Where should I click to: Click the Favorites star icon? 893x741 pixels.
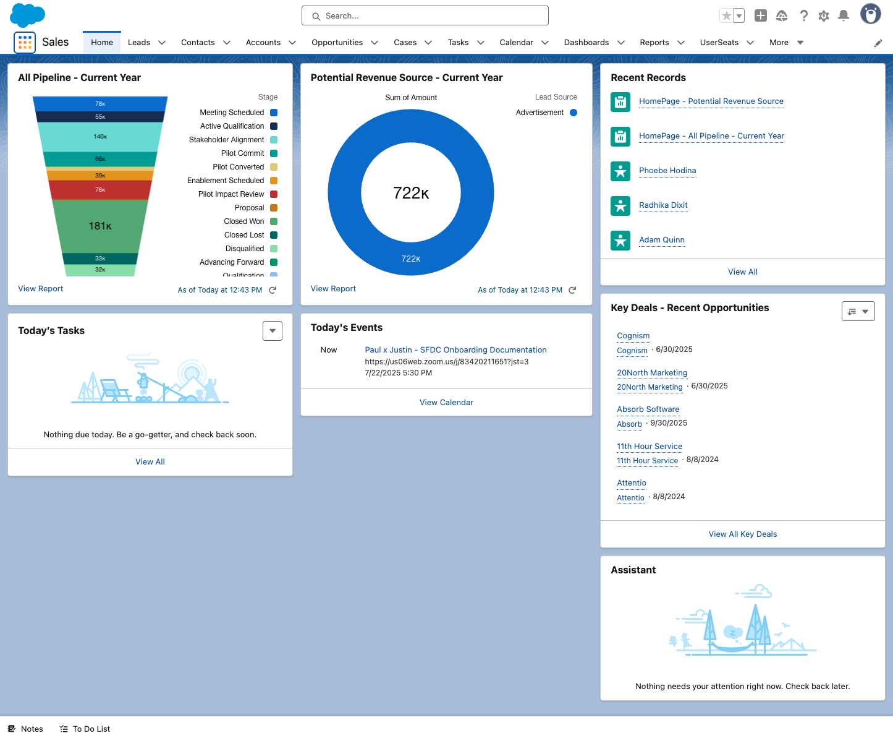tap(727, 16)
